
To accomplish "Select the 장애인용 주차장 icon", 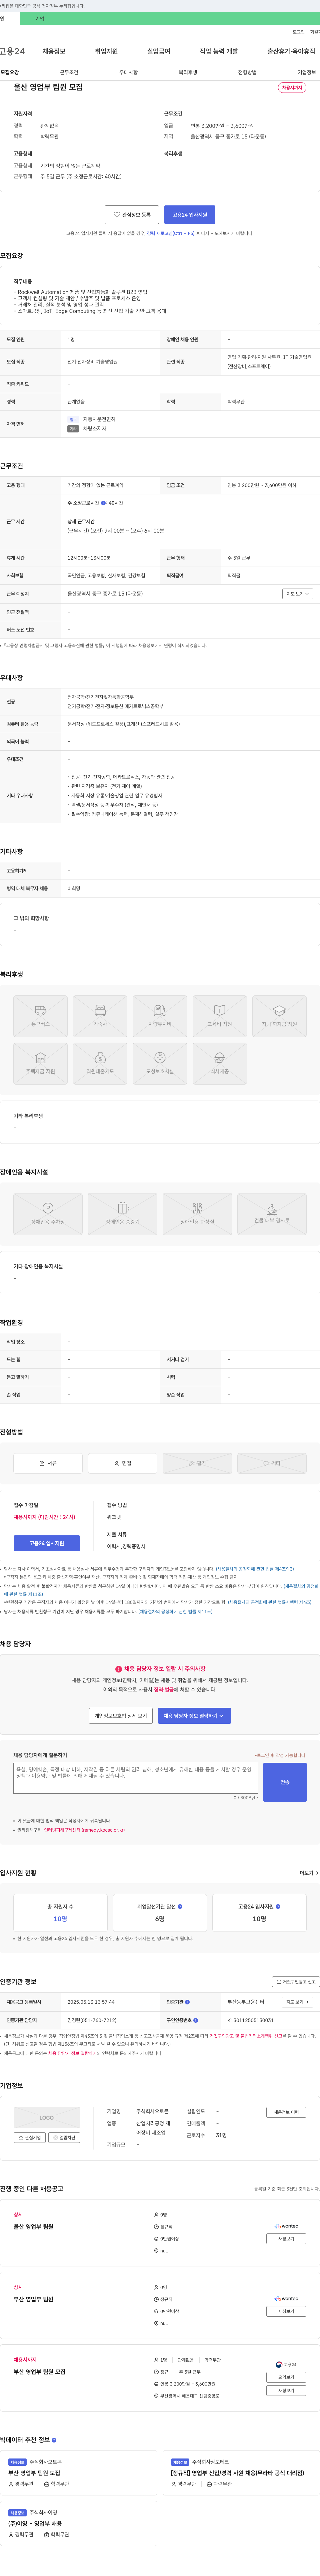I will 48,1214.
